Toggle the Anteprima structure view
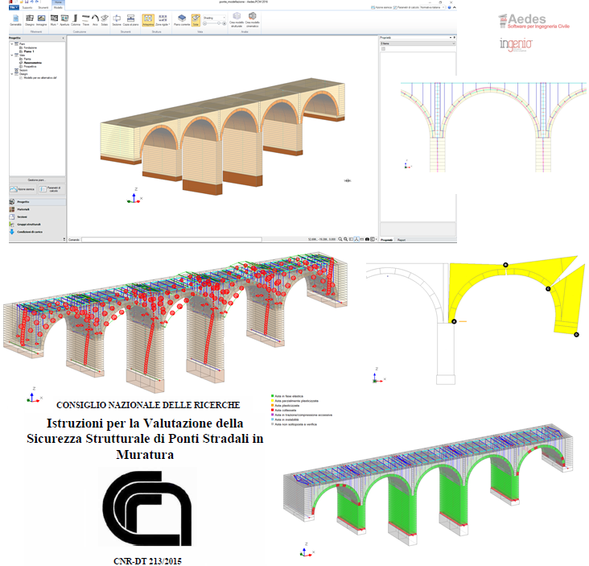The height and width of the screenshot is (566, 589). click(148, 20)
